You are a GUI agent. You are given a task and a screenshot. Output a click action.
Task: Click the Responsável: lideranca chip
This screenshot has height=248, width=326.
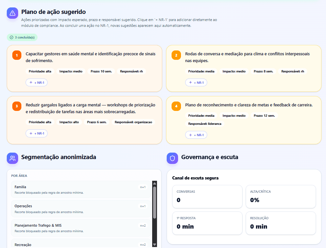click(205, 124)
